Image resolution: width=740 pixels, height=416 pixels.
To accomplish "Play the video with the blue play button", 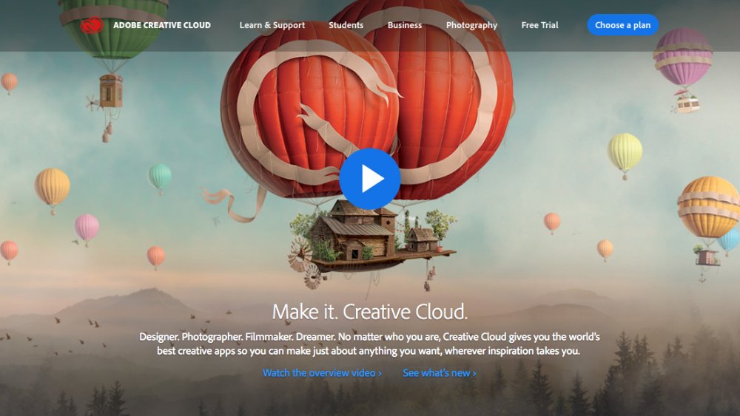I will tap(370, 179).
